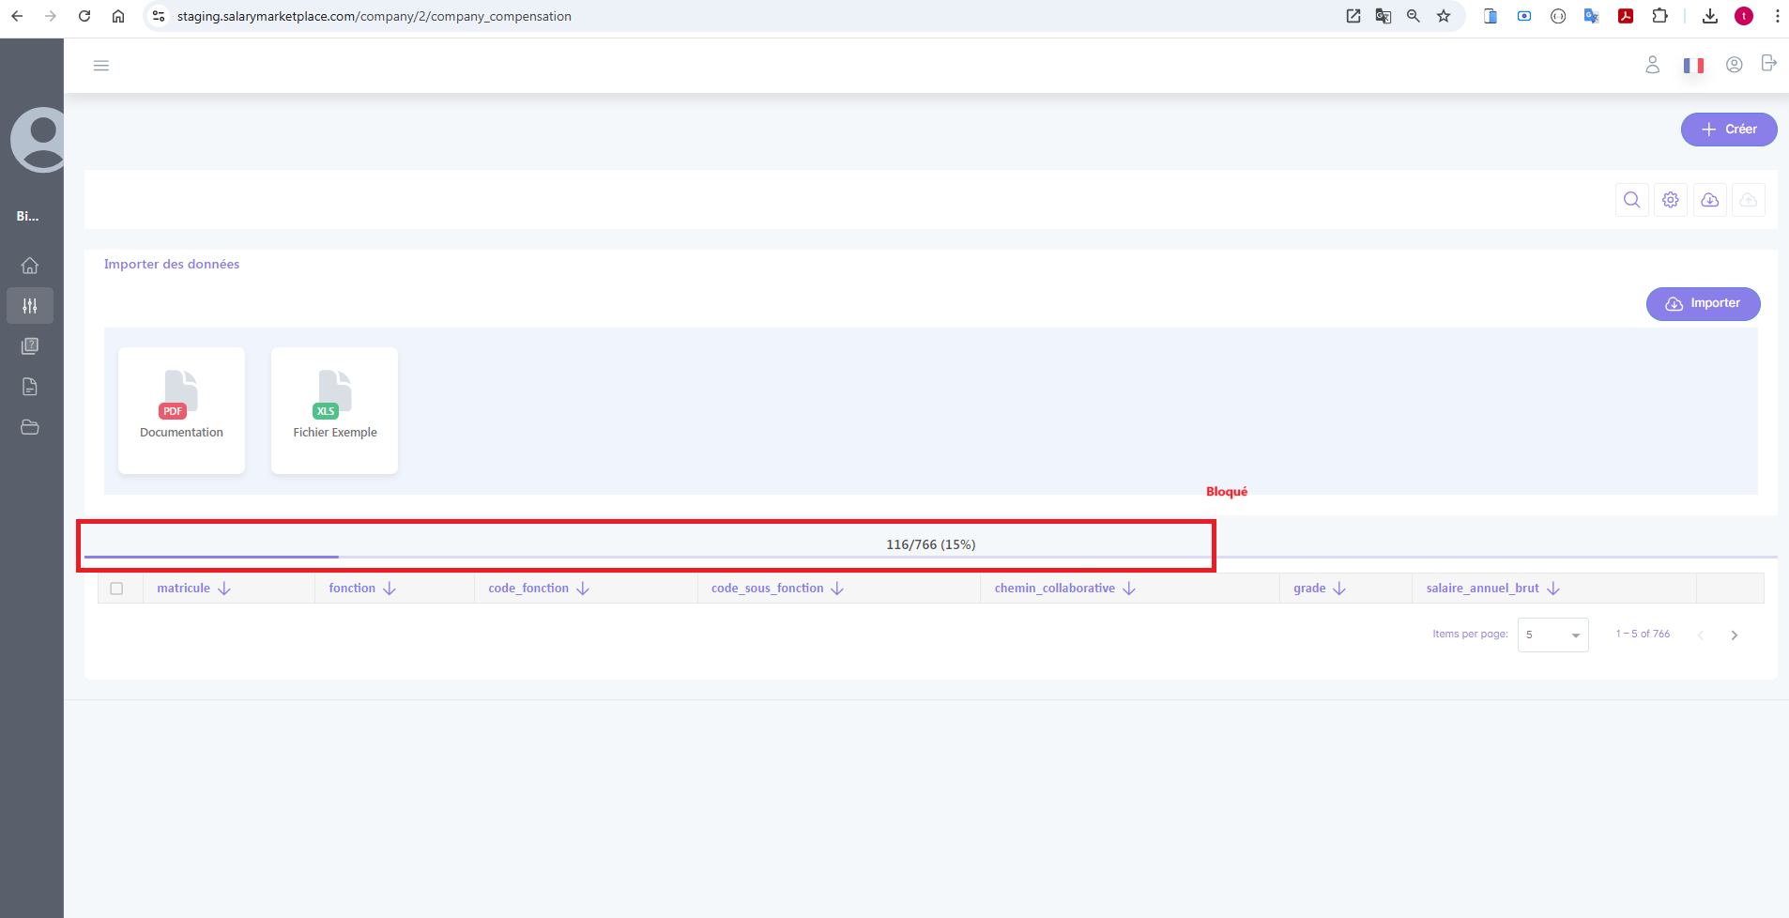Click the folder icon in sidebar

[30, 427]
